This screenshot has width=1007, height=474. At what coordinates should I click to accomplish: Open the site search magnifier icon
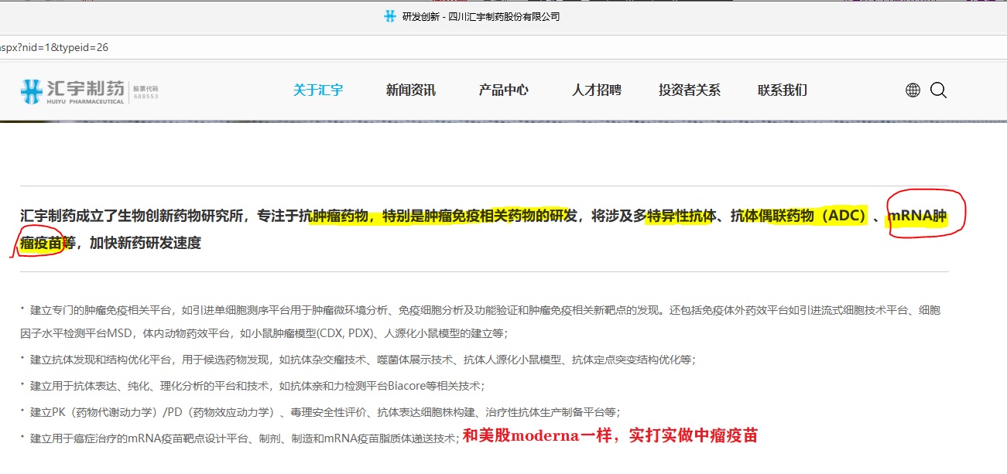point(938,90)
